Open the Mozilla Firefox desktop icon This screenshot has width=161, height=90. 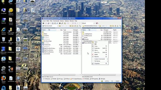(4, 79)
